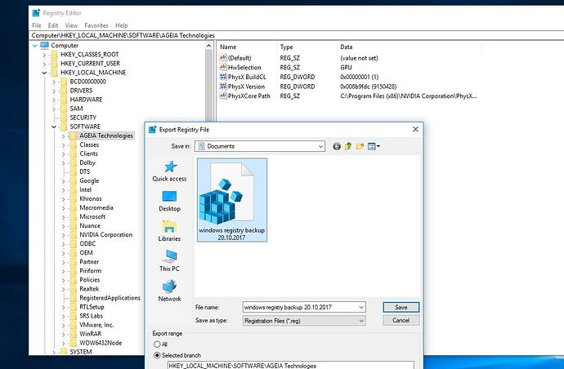
Task: Click Save button in Export dialog
Action: (401, 307)
